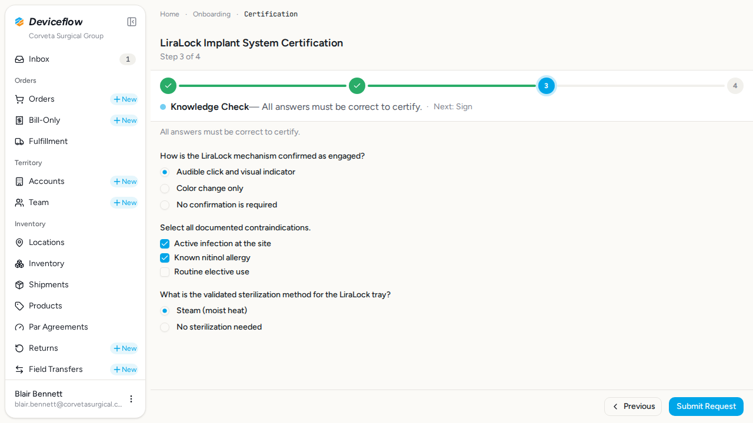The image size is (753, 423).
Task: Choose 'No confirmation is required' option
Action: pyautogui.click(x=165, y=205)
